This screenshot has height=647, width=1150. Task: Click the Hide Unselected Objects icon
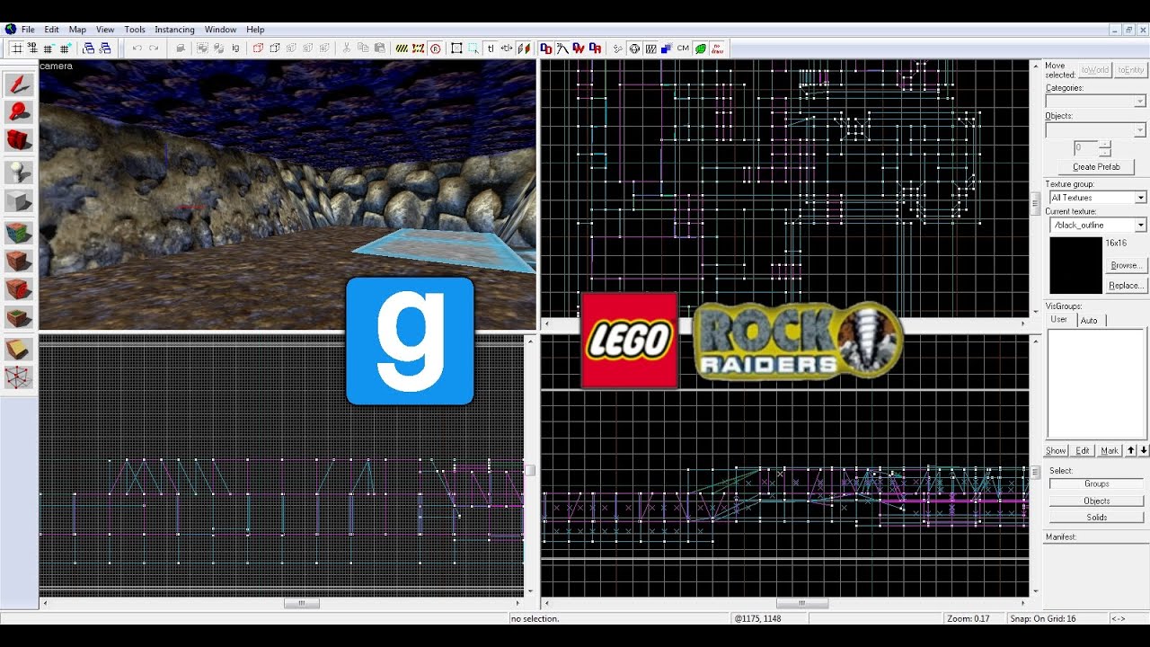tap(274, 48)
